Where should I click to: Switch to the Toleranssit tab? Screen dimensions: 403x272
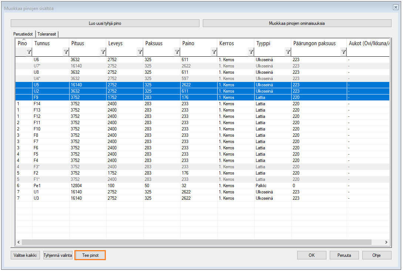(47, 34)
